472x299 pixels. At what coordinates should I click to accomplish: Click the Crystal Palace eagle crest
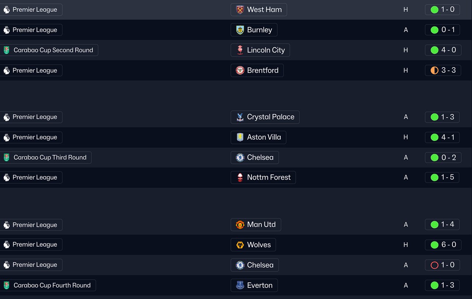pyautogui.click(x=240, y=117)
